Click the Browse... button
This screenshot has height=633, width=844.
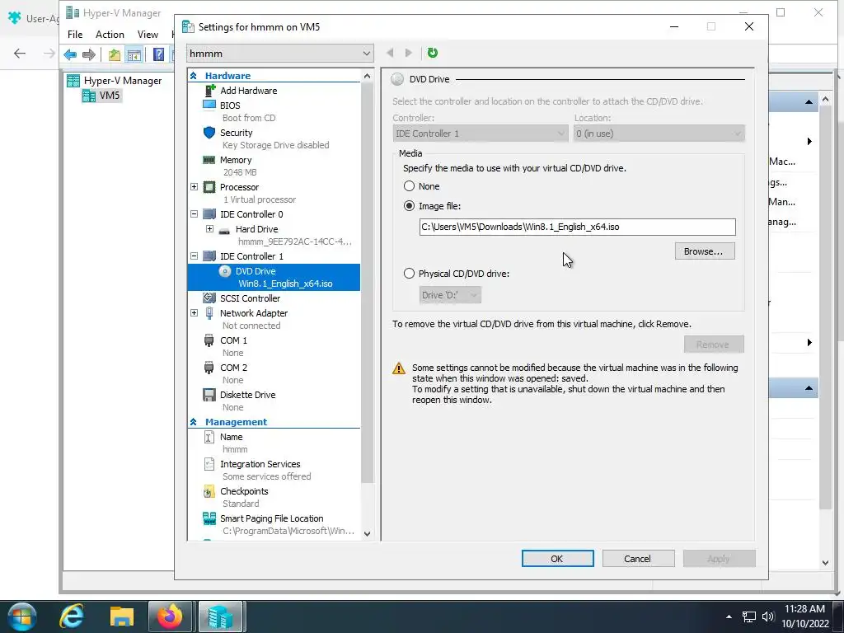tap(705, 251)
